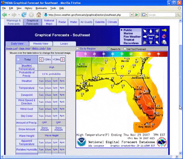183x159 pixels.
Task: Open the forward button history dropdown arrow
Action: [19, 15]
